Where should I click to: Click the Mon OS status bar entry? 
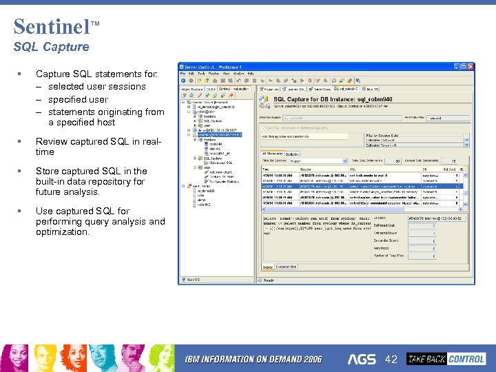(x=191, y=280)
